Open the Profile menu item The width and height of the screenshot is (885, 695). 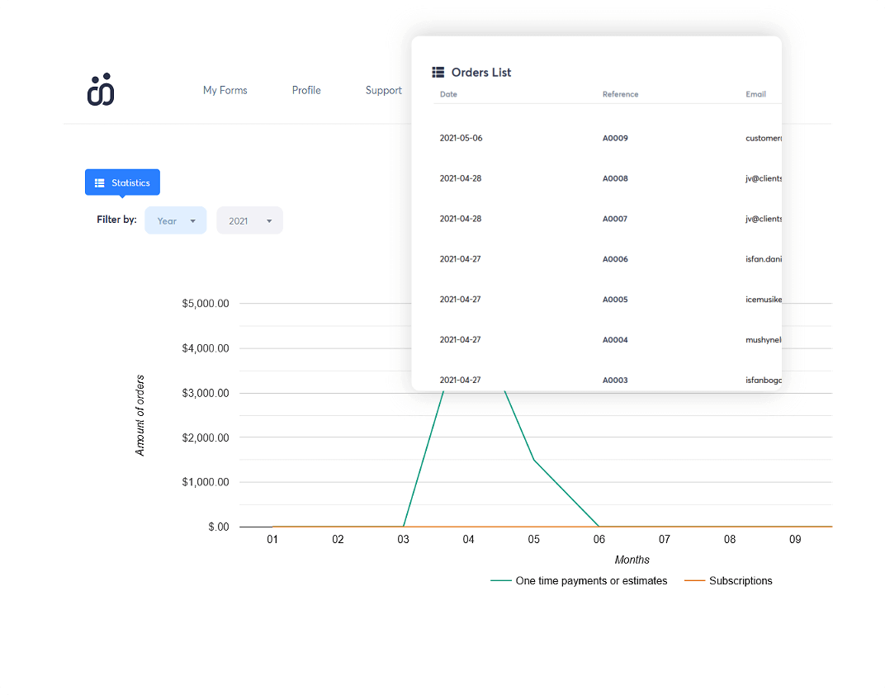(x=306, y=90)
